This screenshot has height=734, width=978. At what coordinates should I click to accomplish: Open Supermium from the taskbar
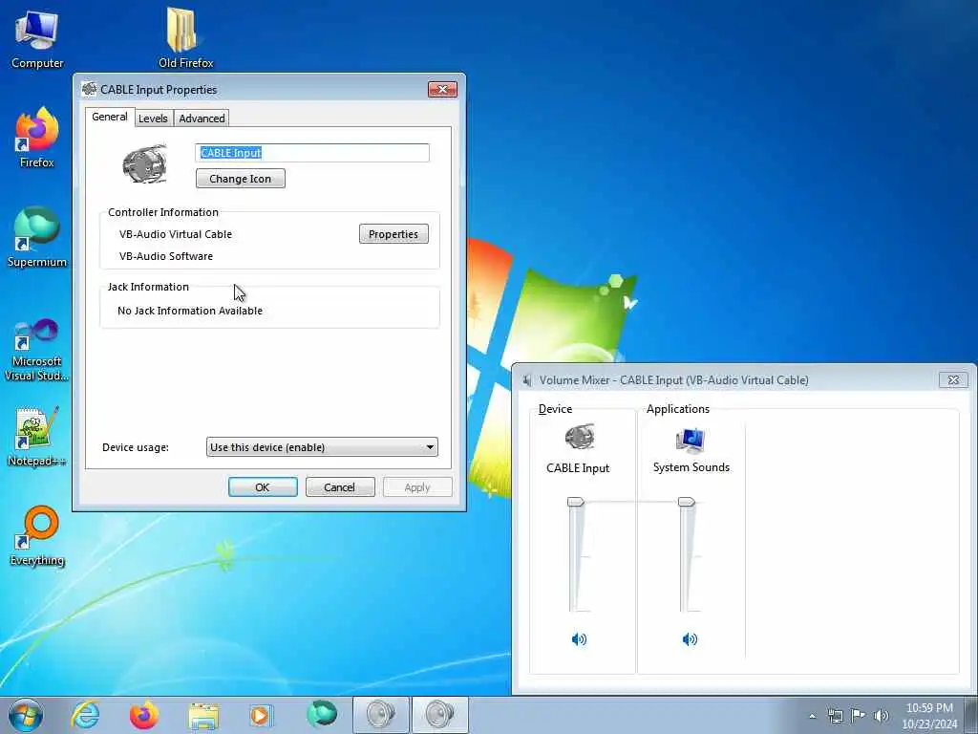coord(322,714)
